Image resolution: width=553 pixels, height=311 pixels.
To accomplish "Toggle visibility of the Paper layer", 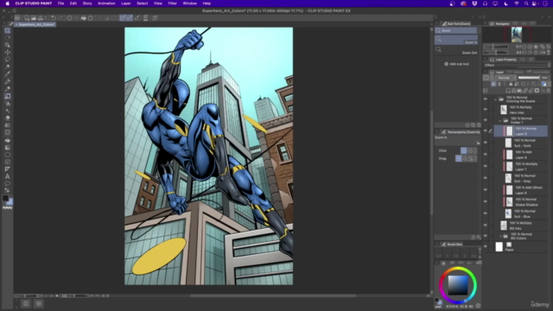I will click(486, 247).
